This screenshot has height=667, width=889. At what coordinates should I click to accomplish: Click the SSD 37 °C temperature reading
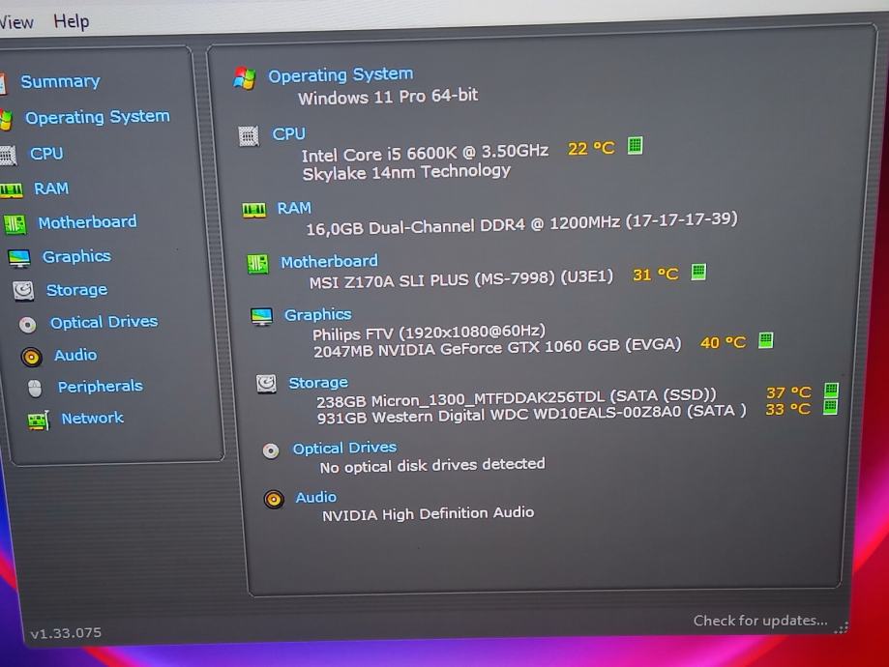(787, 392)
